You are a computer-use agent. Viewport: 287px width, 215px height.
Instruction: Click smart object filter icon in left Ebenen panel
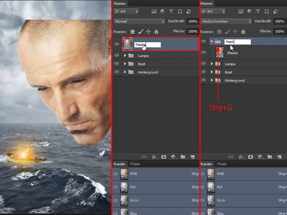click(x=189, y=11)
